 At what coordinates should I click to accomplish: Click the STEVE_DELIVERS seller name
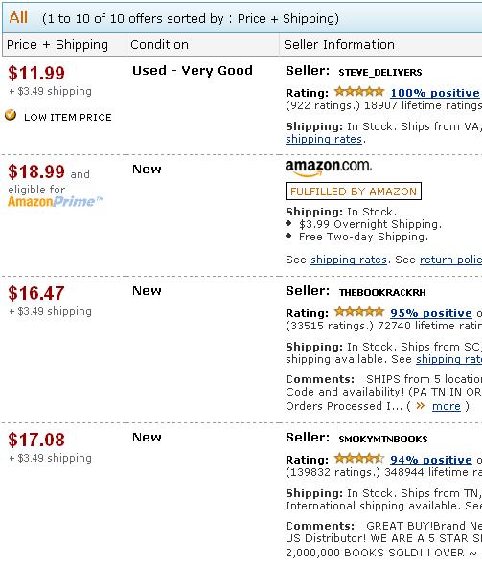coord(380,72)
